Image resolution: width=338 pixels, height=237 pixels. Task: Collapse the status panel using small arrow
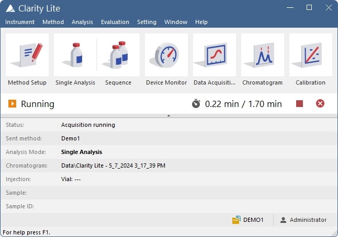(x=169, y=116)
